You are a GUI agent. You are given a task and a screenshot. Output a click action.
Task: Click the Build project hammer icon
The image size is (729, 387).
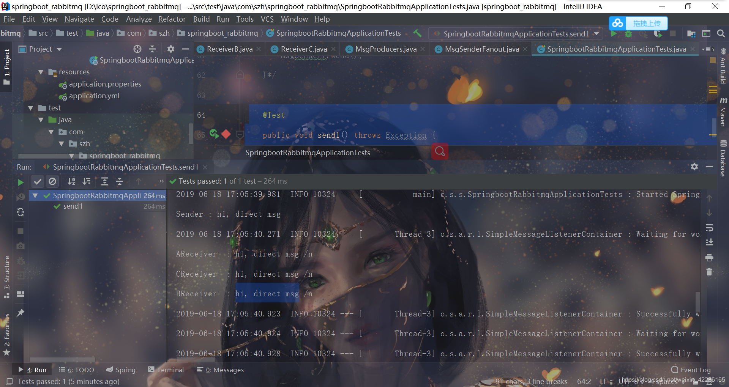pyautogui.click(x=417, y=33)
